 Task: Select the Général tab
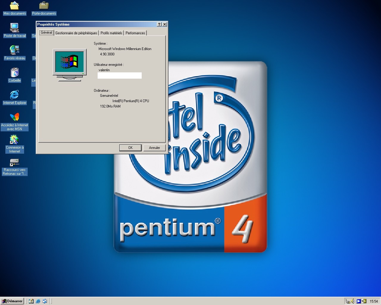46,33
